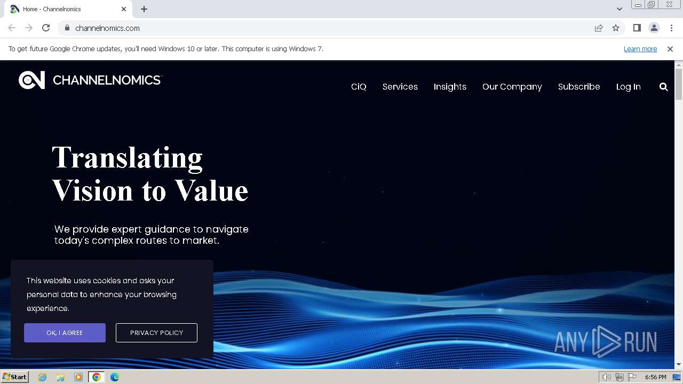
Task: Click the browser forward arrow
Action: [x=29, y=28]
